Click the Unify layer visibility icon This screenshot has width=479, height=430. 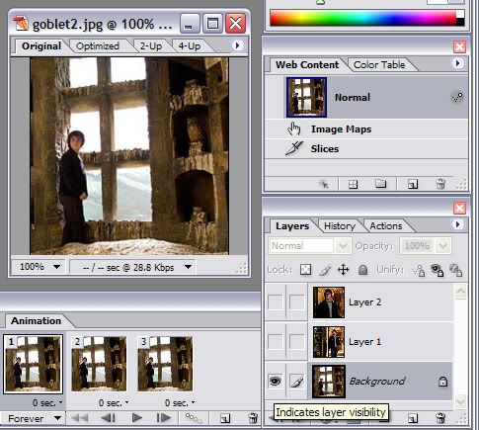[x=438, y=270]
